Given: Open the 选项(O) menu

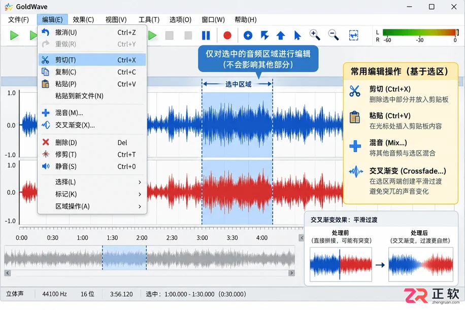Looking at the screenshot, I should tap(180, 20).
